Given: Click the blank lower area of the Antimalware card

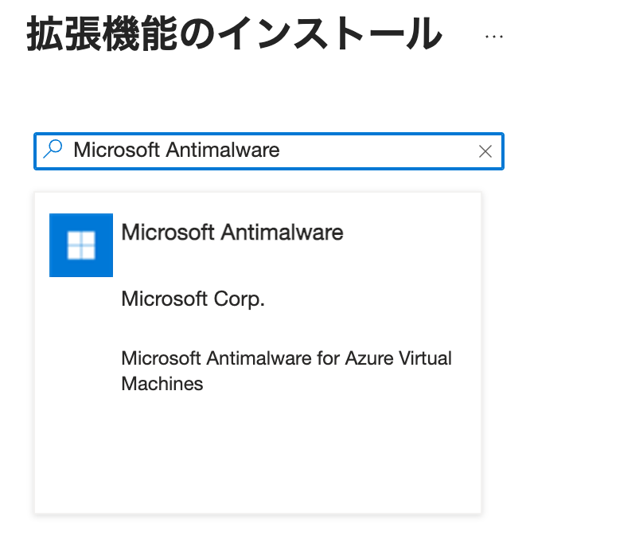Looking at the screenshot, I should 257,460.
